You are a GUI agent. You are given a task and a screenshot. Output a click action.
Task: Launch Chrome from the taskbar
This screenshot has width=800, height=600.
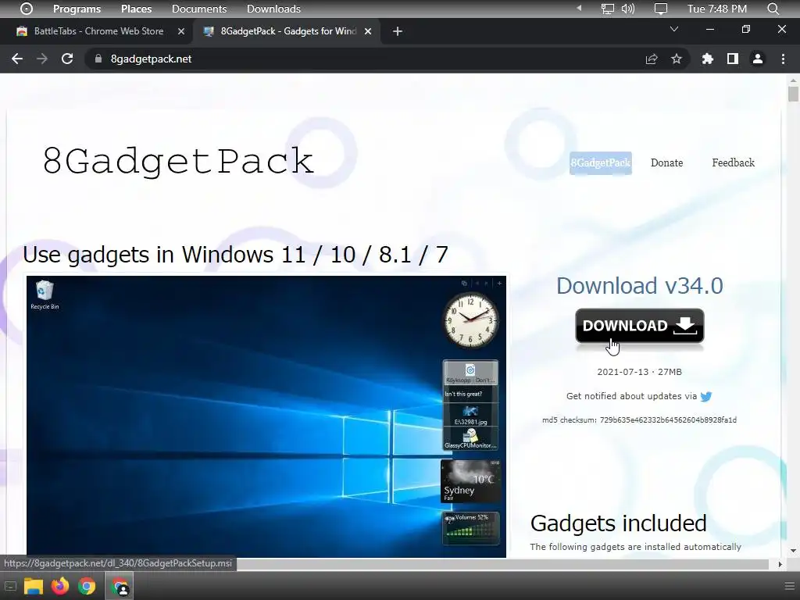[87, 586]
